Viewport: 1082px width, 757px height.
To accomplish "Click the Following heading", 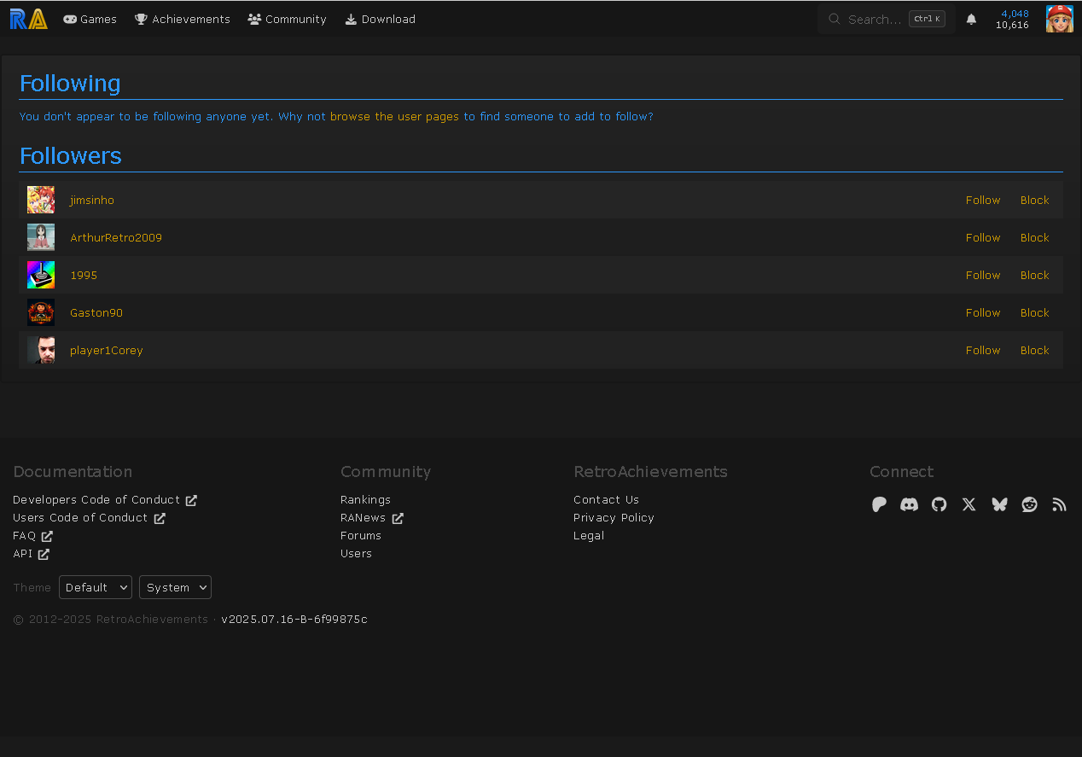I will point(70,83).
